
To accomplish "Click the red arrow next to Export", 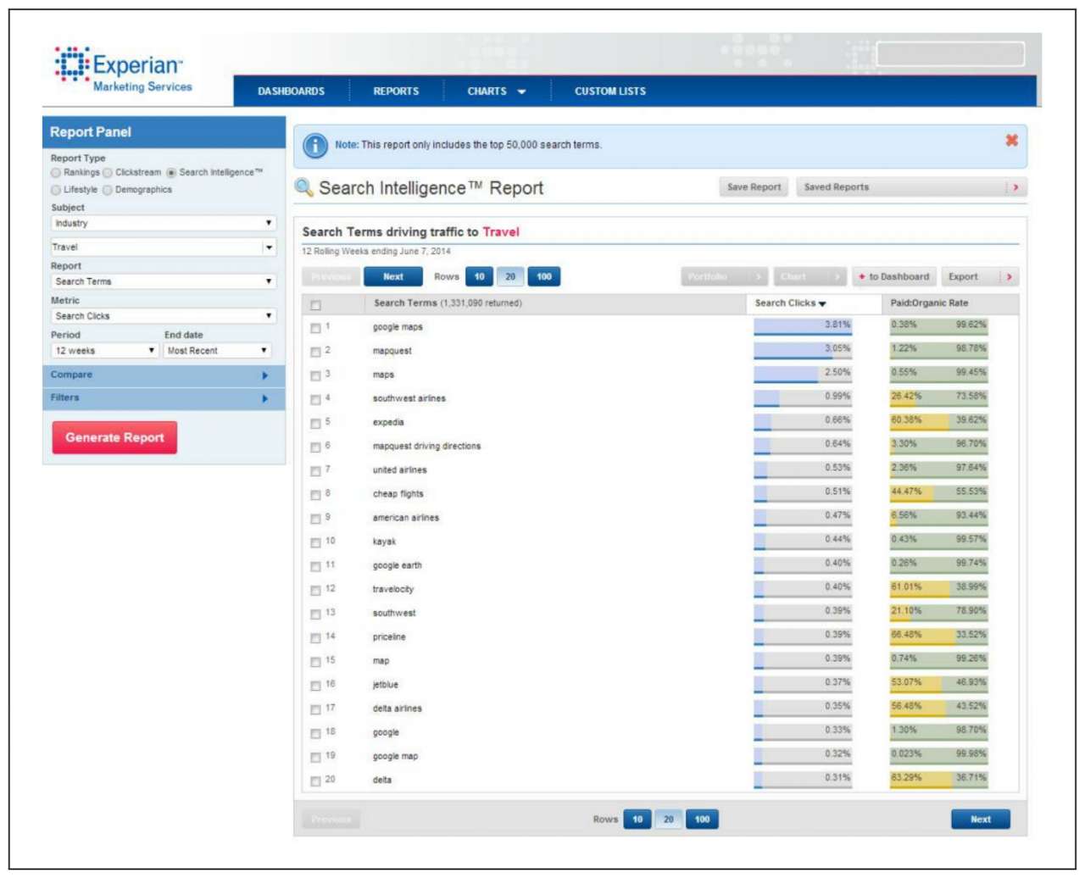I will click(1009, 277).
